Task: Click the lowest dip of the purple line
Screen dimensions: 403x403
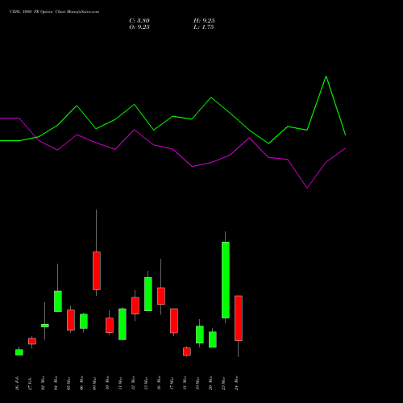Action: pyautogui.click(x=307, y=188)
